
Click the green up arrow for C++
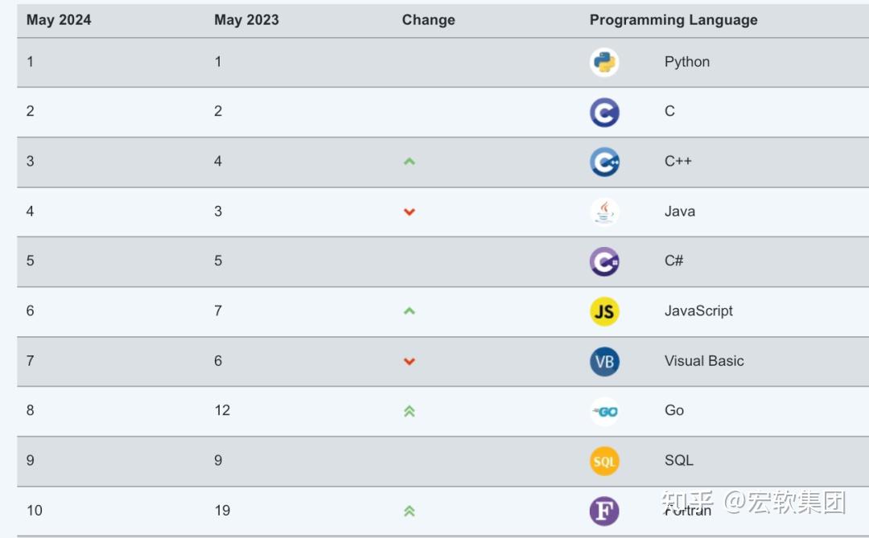[409, 162]
